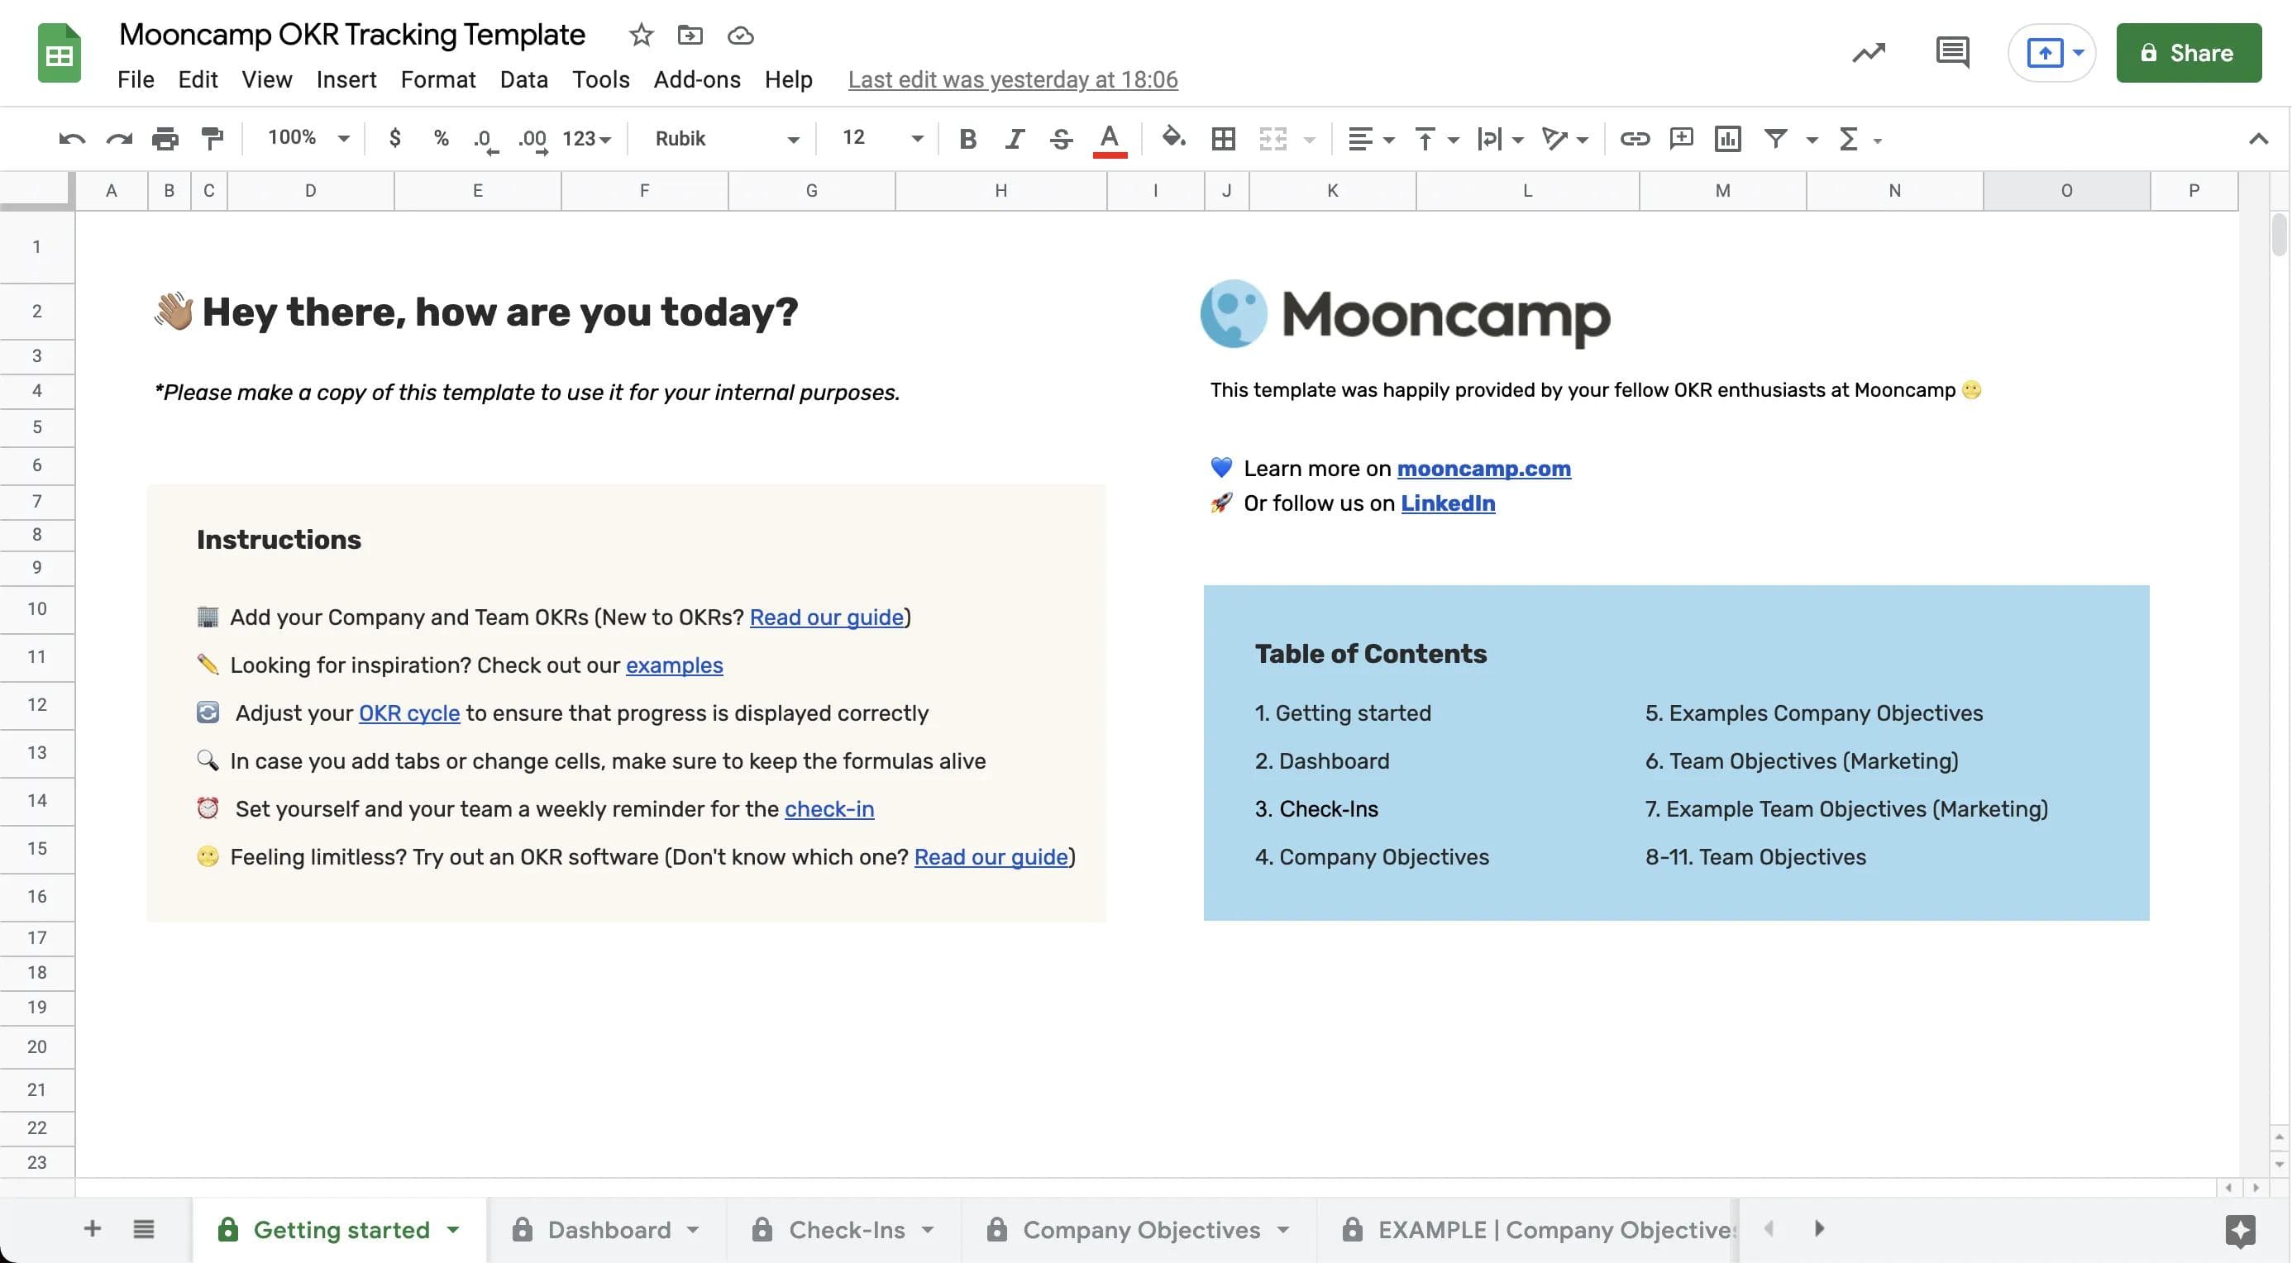Open vertical align dropdown
Viewport: 2292px width, 1263px height.
click(x=1436, y=139)
